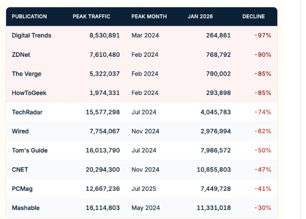Select the PCMag row label
The width and height of the screenshot is (306, 219).
pyautogui.click(x=22, y=189)
